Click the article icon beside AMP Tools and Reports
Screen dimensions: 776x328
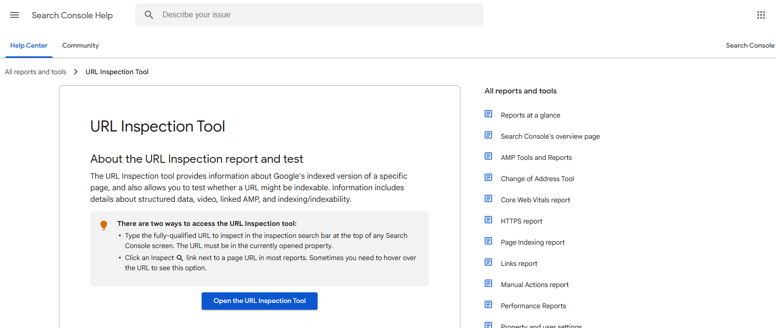tap(488, 157)
